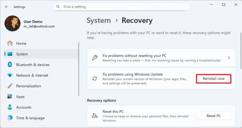Click the Reset PC button
242x128 pixels.
coord(214,116)
